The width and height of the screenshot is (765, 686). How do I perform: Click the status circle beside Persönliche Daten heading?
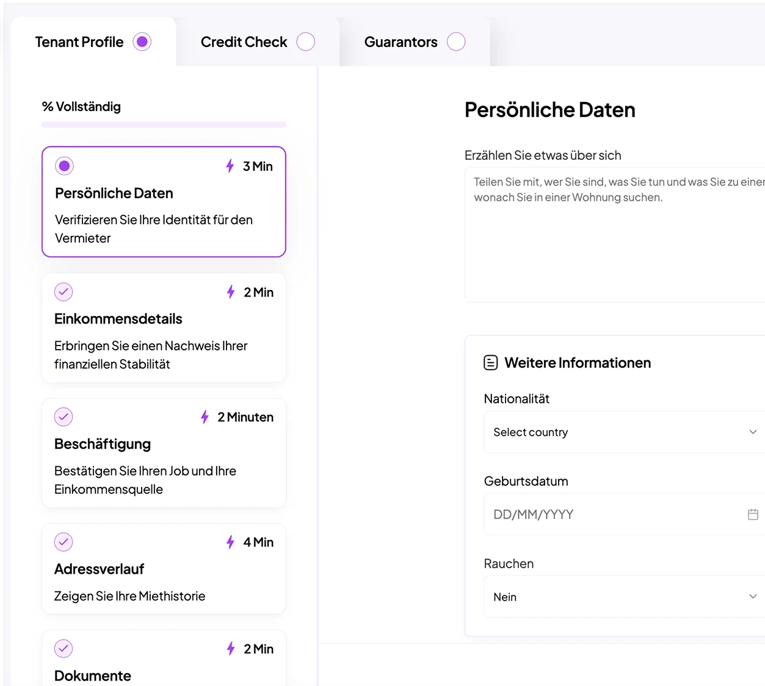point(64,165)
